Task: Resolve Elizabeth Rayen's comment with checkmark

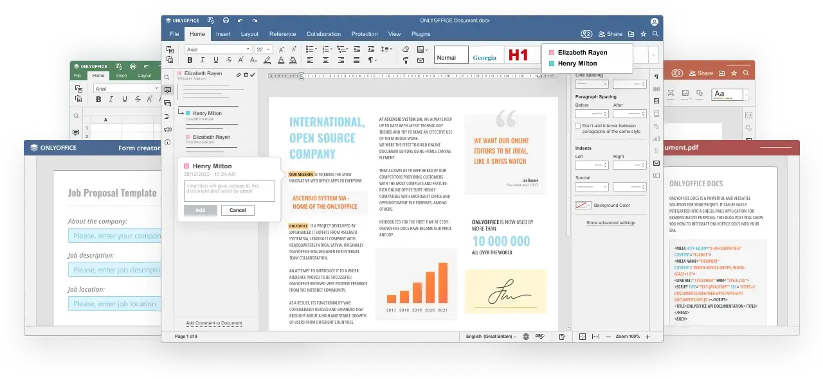Action: 253,75
